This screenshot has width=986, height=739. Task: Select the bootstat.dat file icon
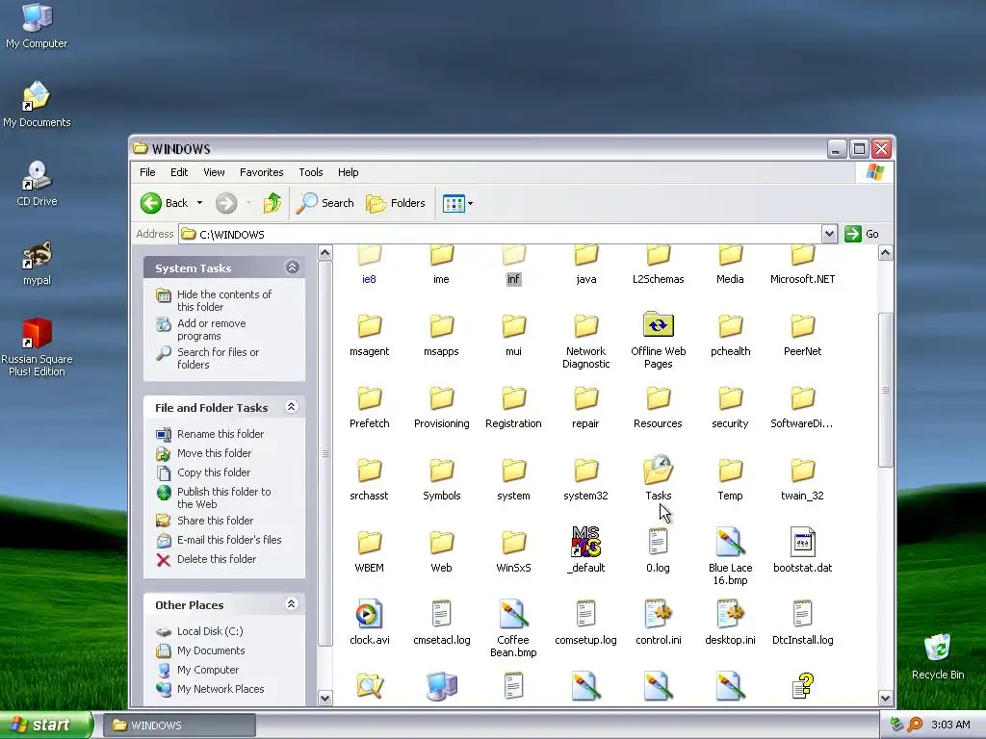tap(802, 542)
